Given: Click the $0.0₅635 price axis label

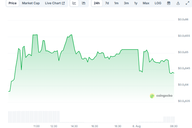Looking at the screenshot, I should 184,101.
